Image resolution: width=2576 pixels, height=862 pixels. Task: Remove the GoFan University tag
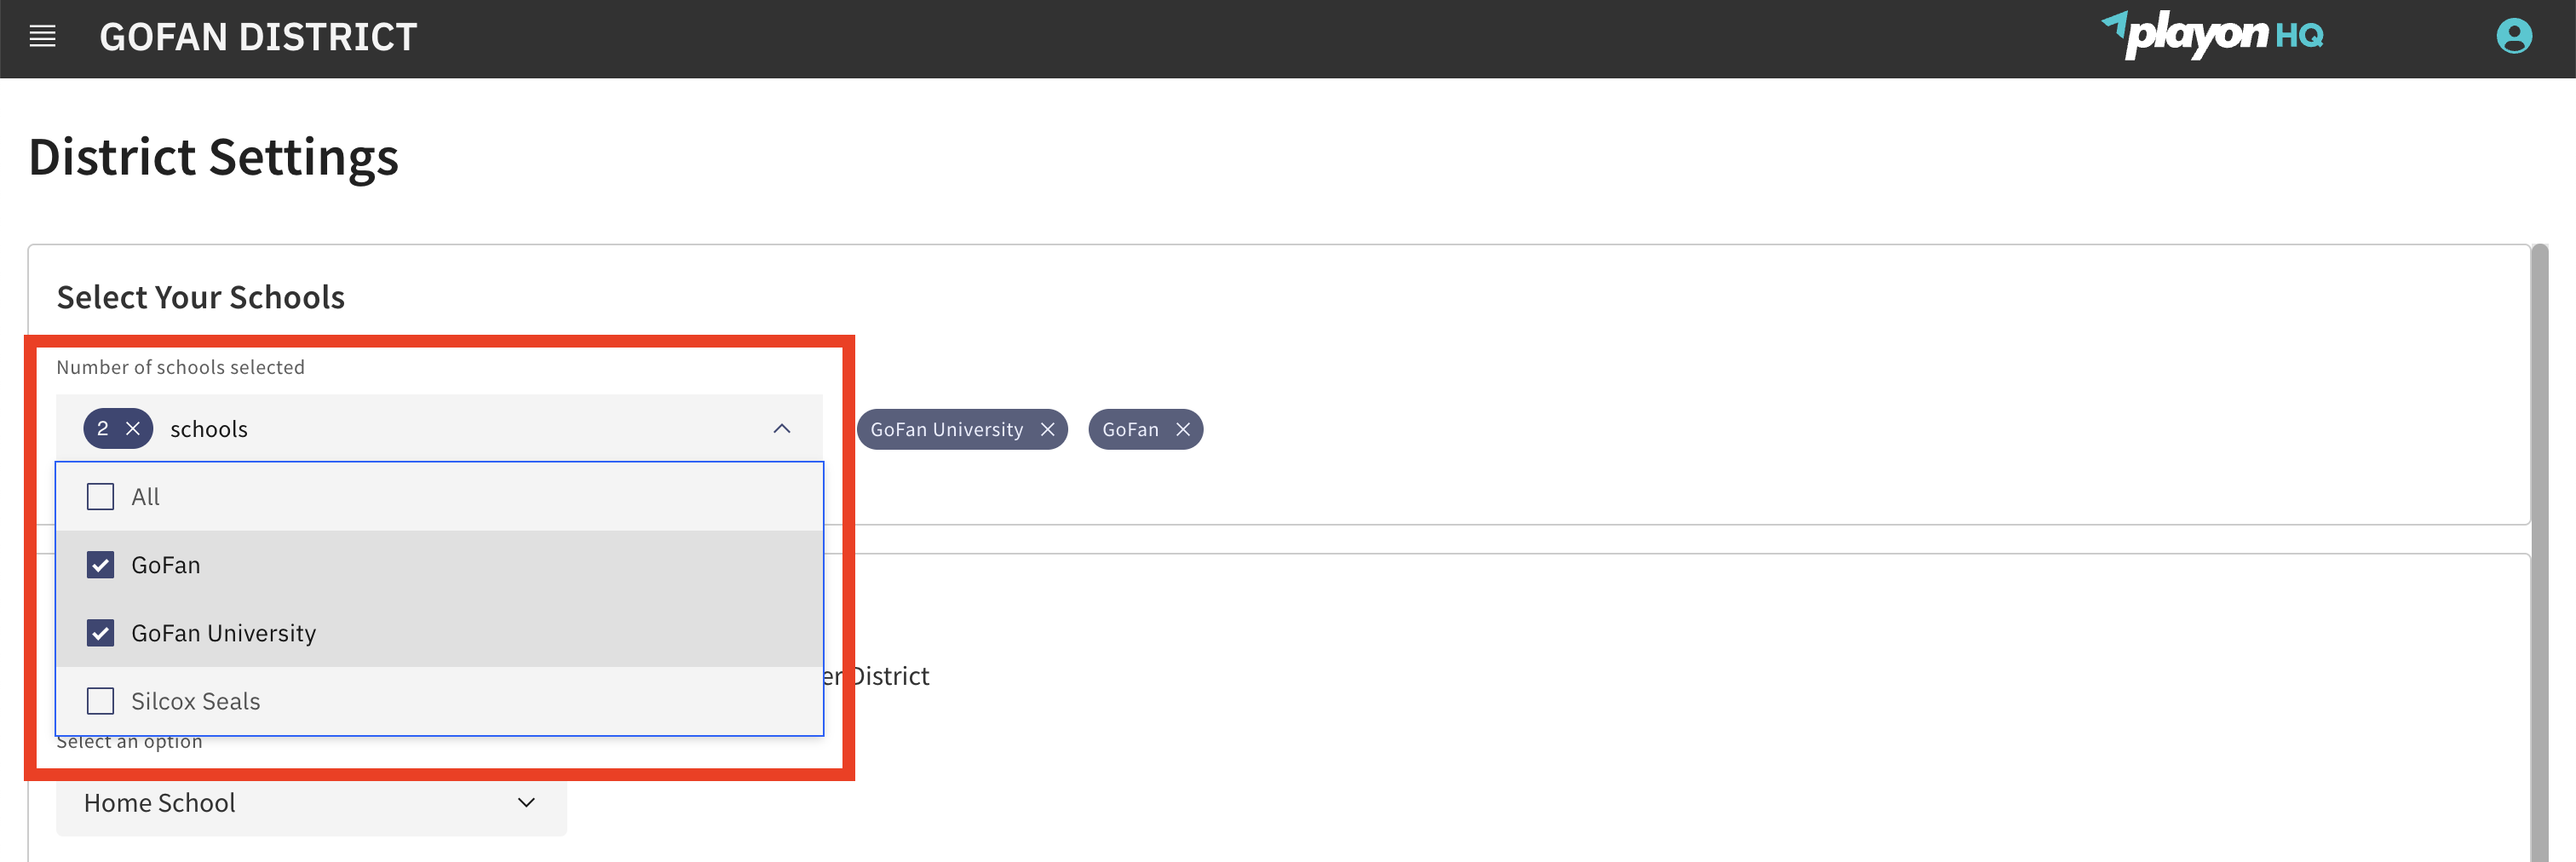click(x=1047, y=430)
